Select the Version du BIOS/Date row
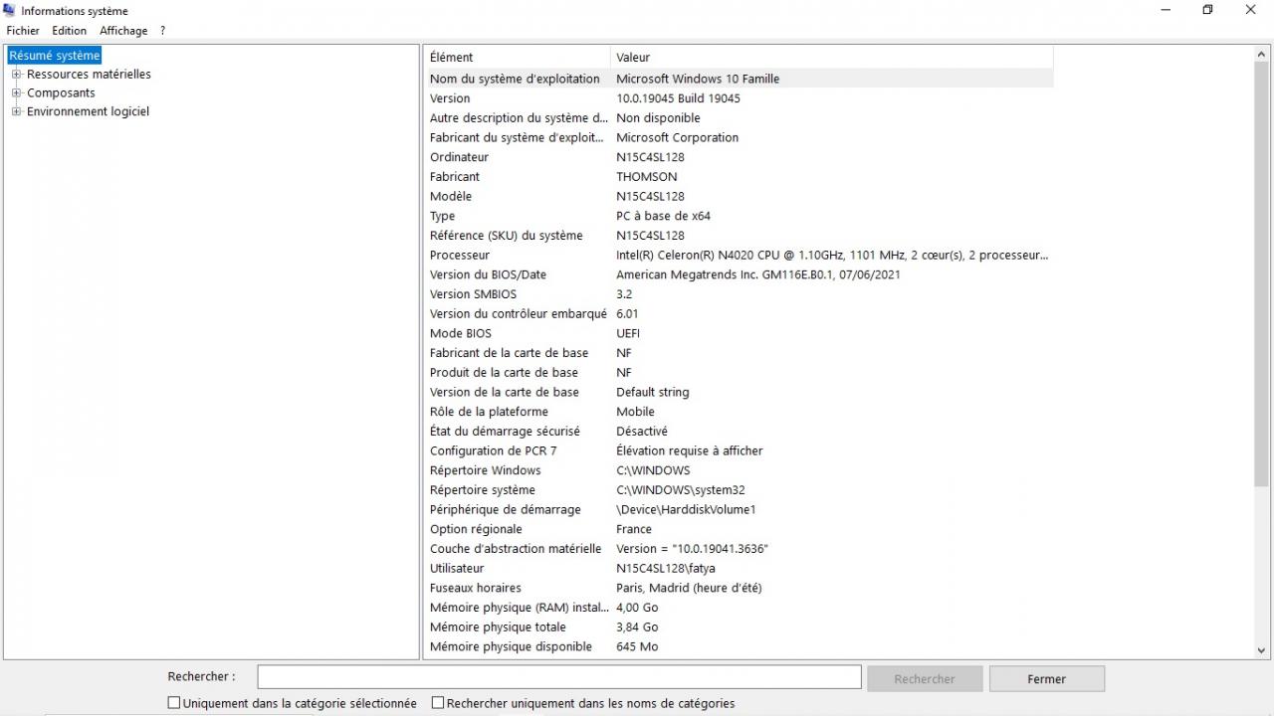This screenshot has width=1274, height=716. [739, 274]
